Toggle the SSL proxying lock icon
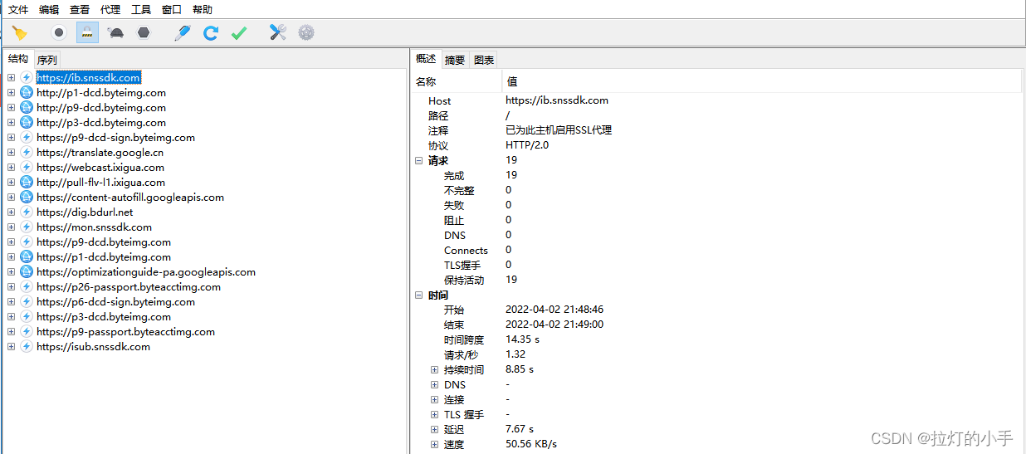The image size is (1026, 454). point(87,32)
